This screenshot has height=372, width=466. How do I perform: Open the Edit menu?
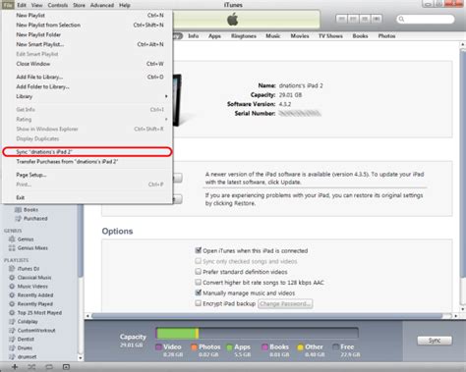[x=22, y=5]
